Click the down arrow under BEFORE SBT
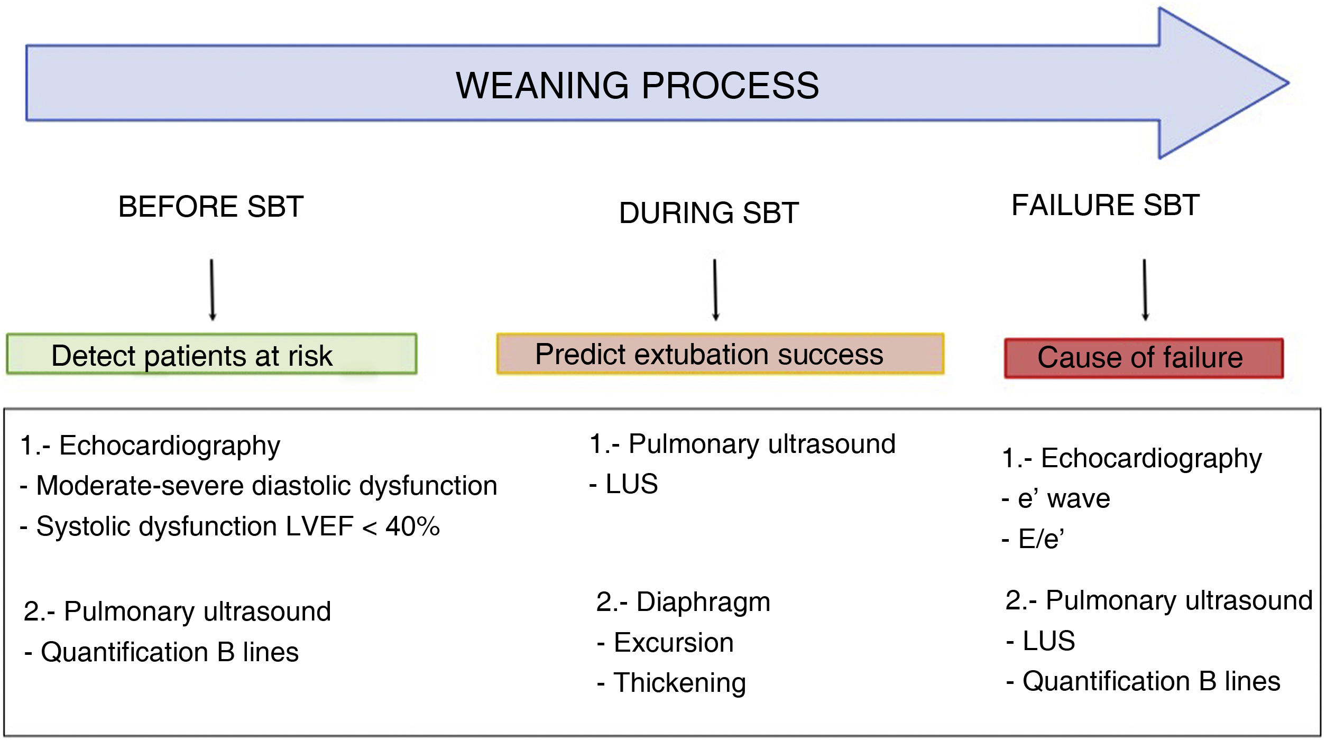Viewport: 1326px width, 741px height. [212, 290]
